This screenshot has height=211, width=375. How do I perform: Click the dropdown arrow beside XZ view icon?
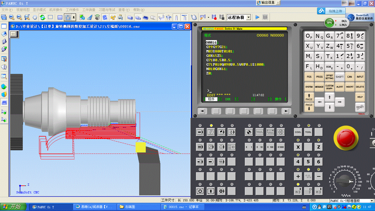[x=74, y=17]
